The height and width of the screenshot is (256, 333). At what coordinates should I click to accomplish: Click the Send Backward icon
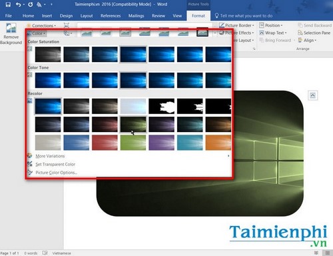point(300,25)
